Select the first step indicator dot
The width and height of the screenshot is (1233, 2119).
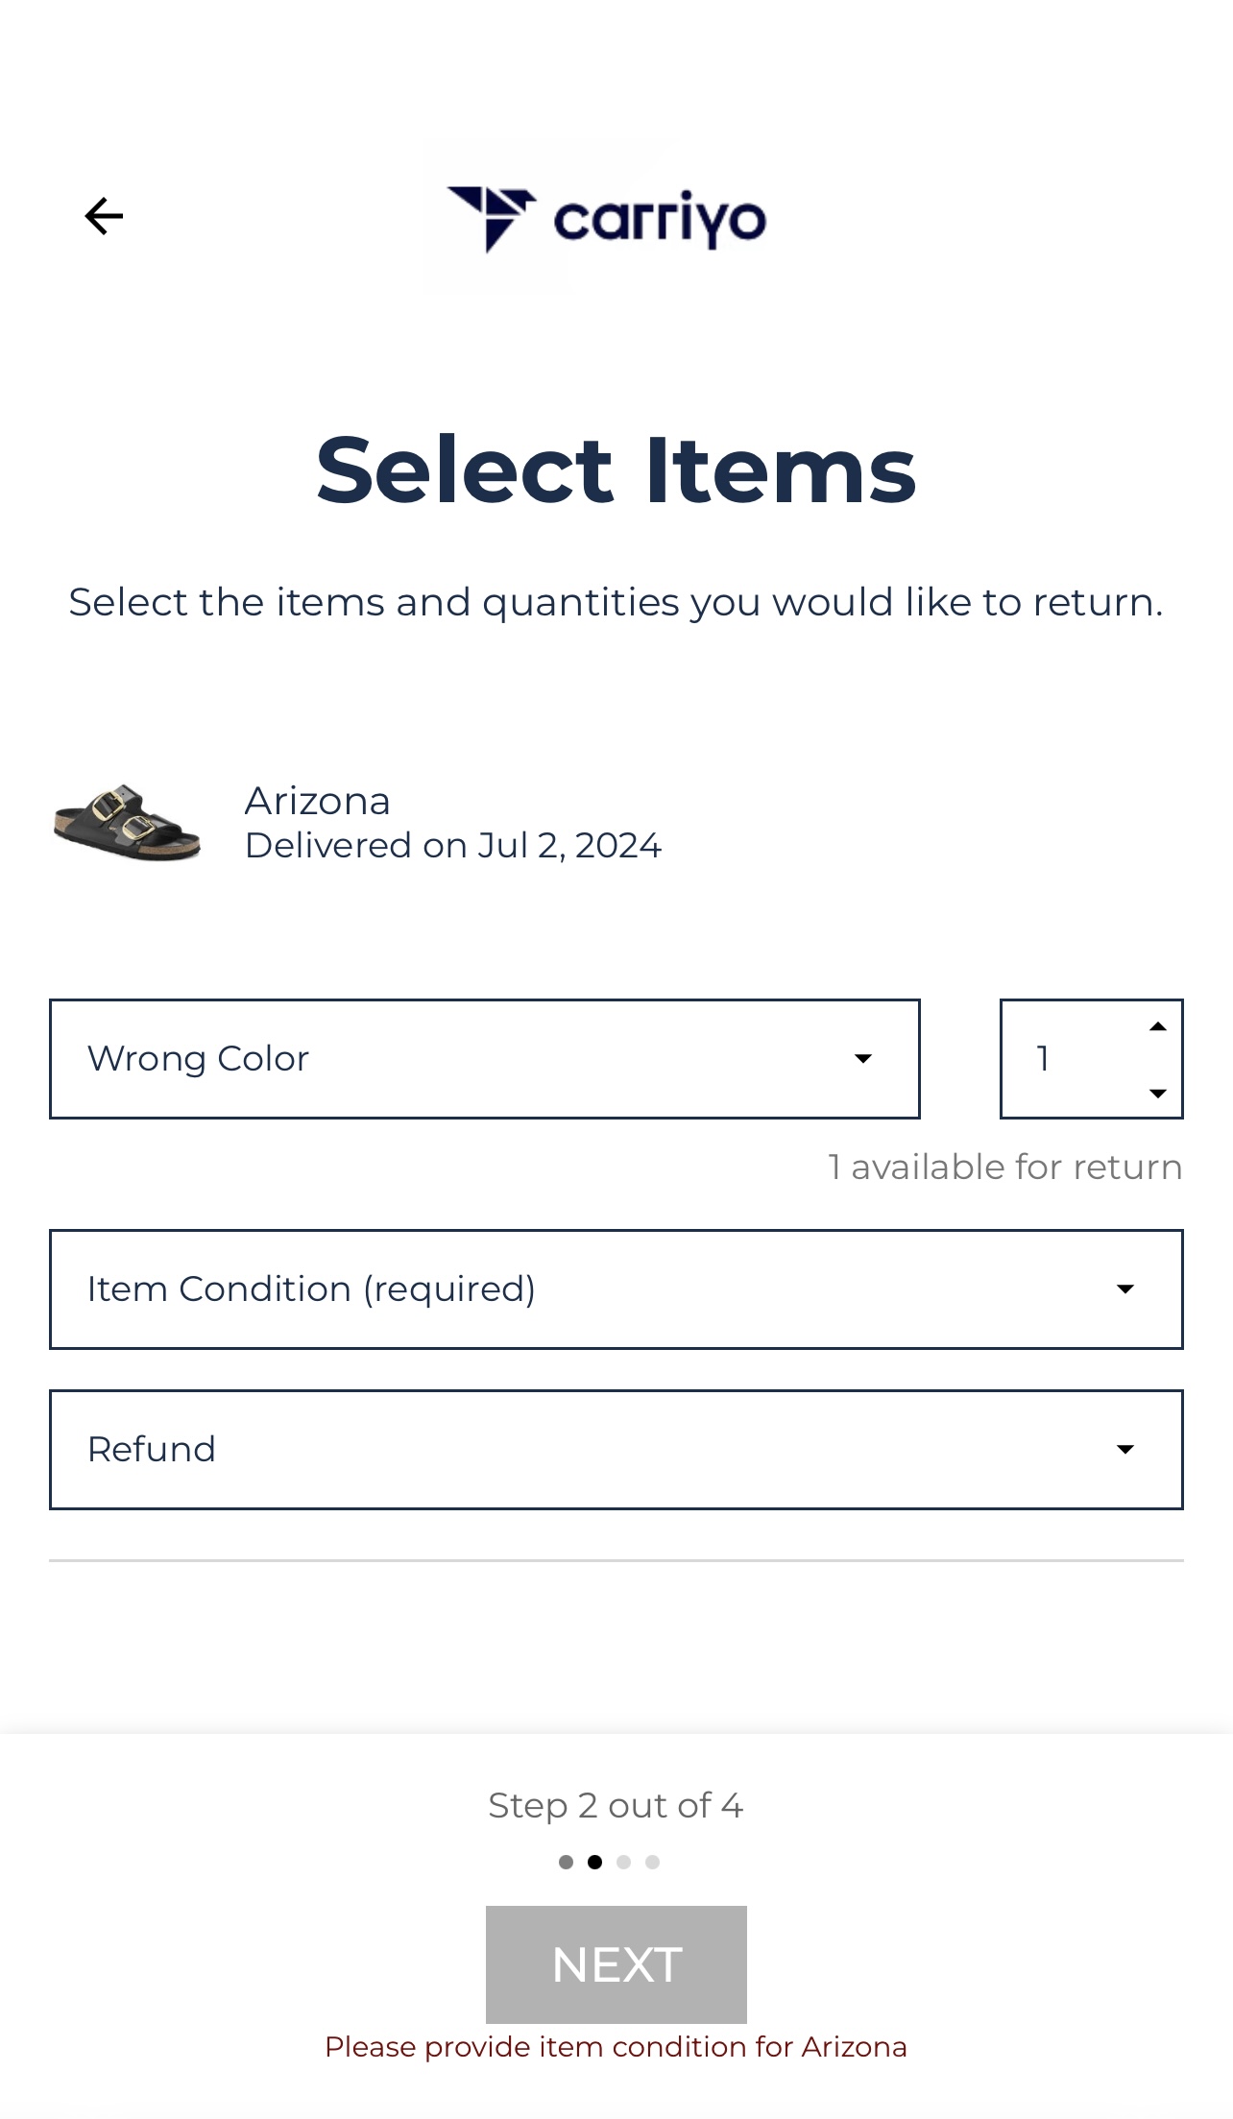566,1862
